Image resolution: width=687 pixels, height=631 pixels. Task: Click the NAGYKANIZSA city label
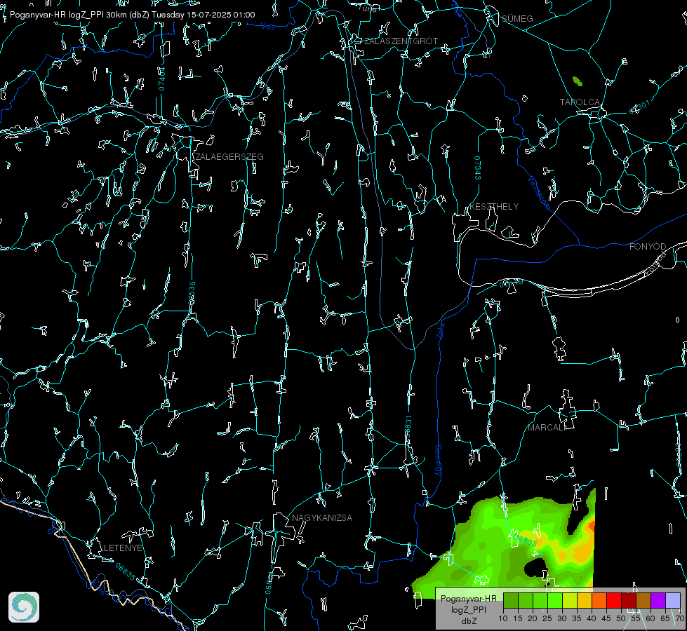point(322,518)
